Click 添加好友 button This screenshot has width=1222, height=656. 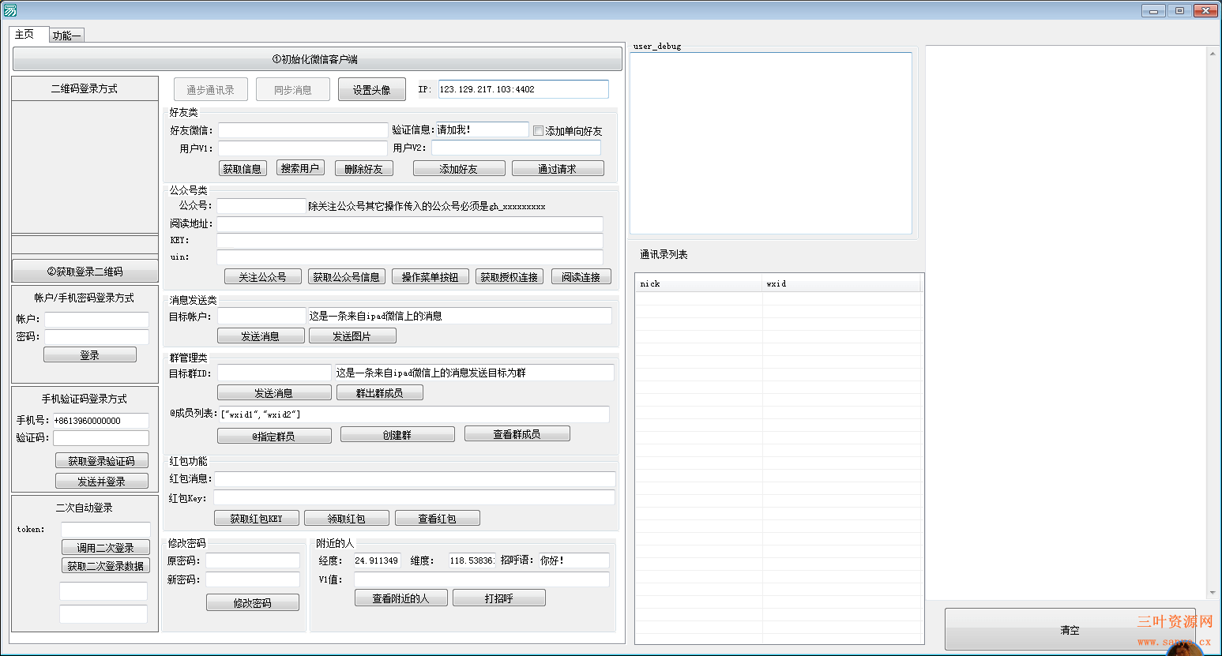pyautogui.click(x=458, y=168)
